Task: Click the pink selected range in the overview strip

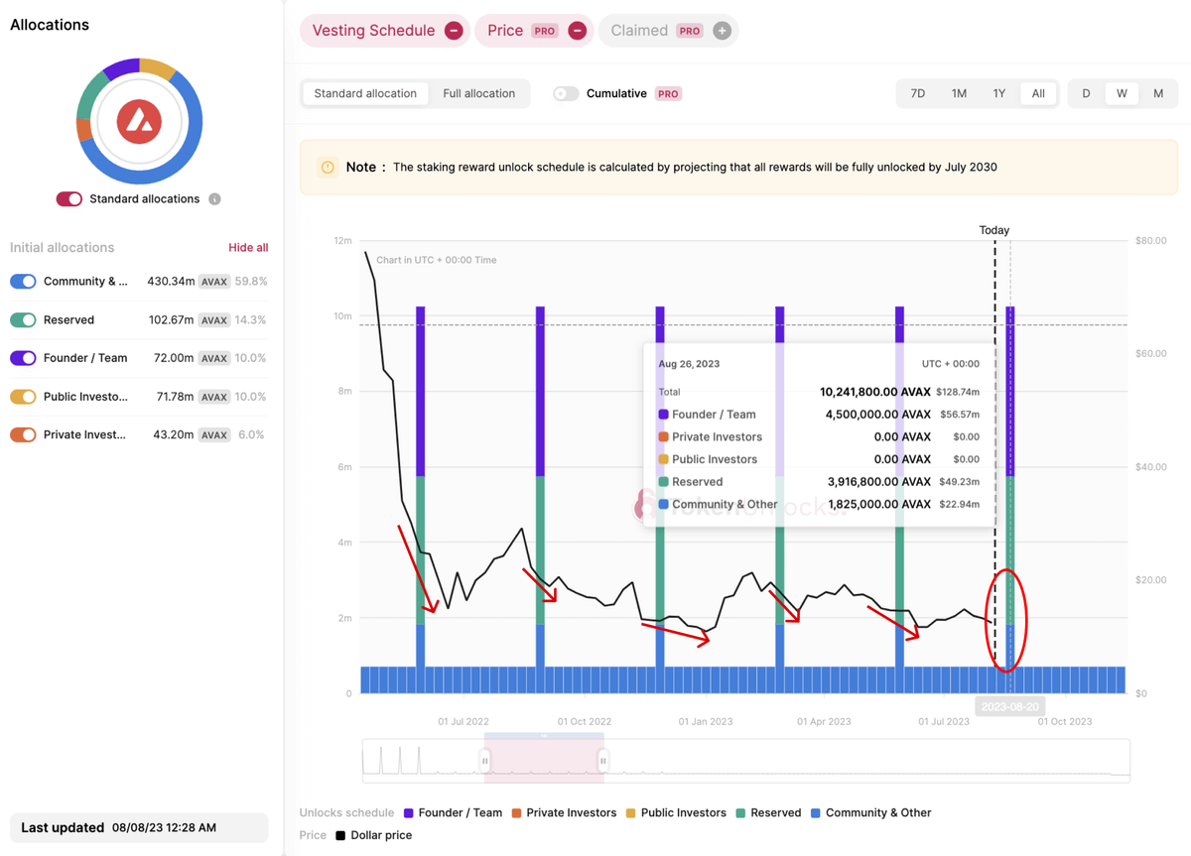Action: [x=544, y=759]
